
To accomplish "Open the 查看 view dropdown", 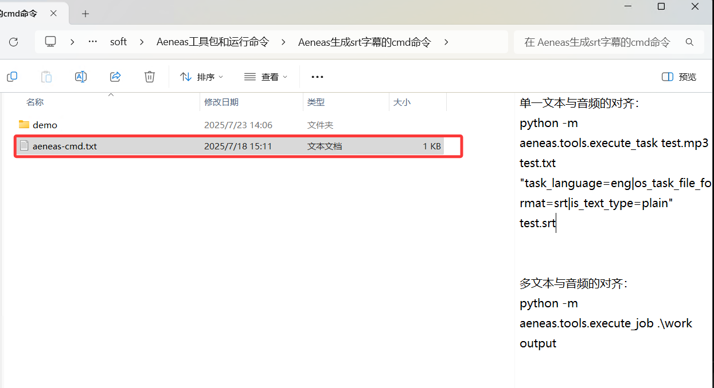I will (x=266, y=77).
